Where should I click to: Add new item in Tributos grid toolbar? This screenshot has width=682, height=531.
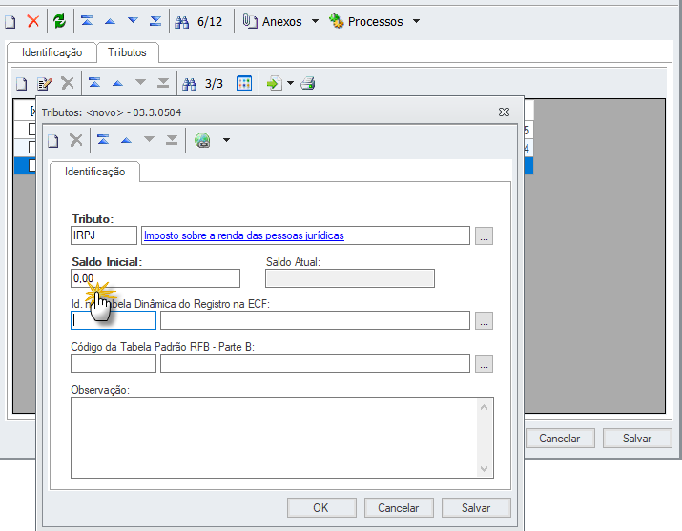21,83
